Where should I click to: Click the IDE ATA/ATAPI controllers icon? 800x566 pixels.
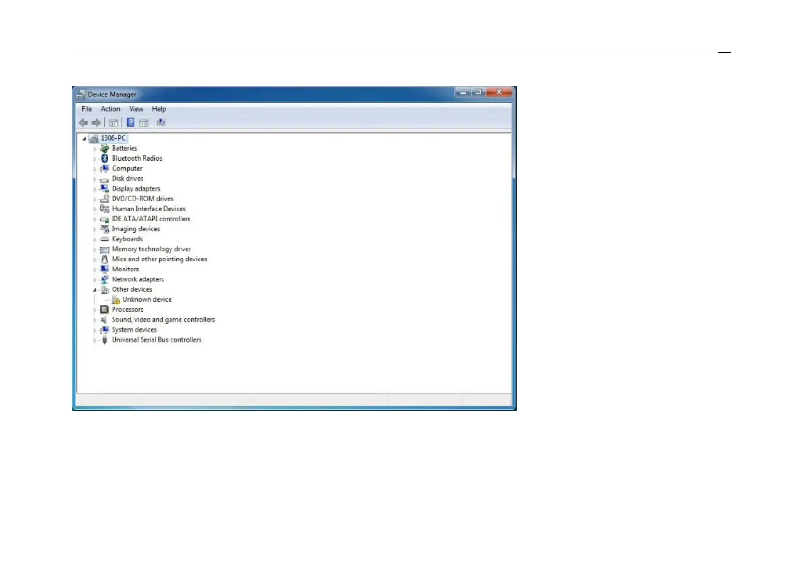pyautogui.click(x=105, y=219)
